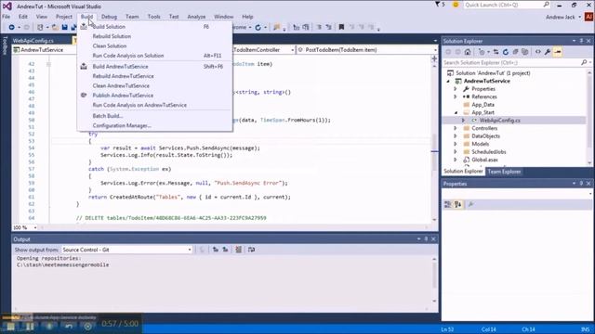Screen dimensions: 595x334
Task: Click the Output panel vertical scrollbar
Action: point(434,279)
